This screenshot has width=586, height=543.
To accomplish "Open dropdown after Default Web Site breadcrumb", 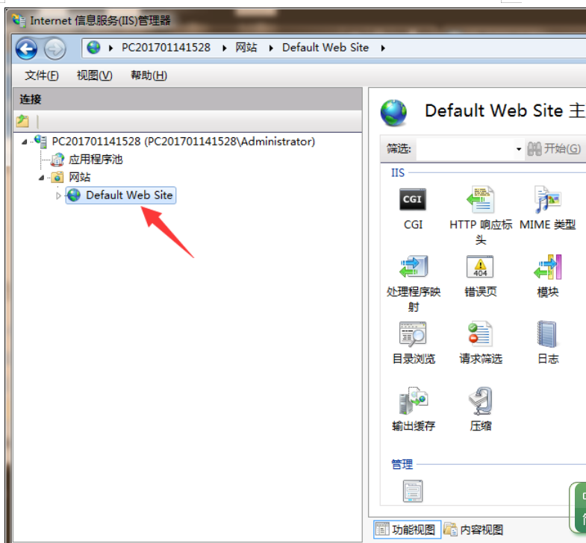I will [x=383, y=48].
